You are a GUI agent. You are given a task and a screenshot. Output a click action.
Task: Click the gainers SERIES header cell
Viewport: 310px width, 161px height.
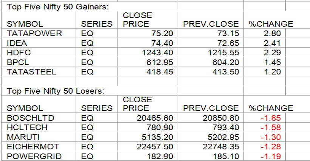97,24
